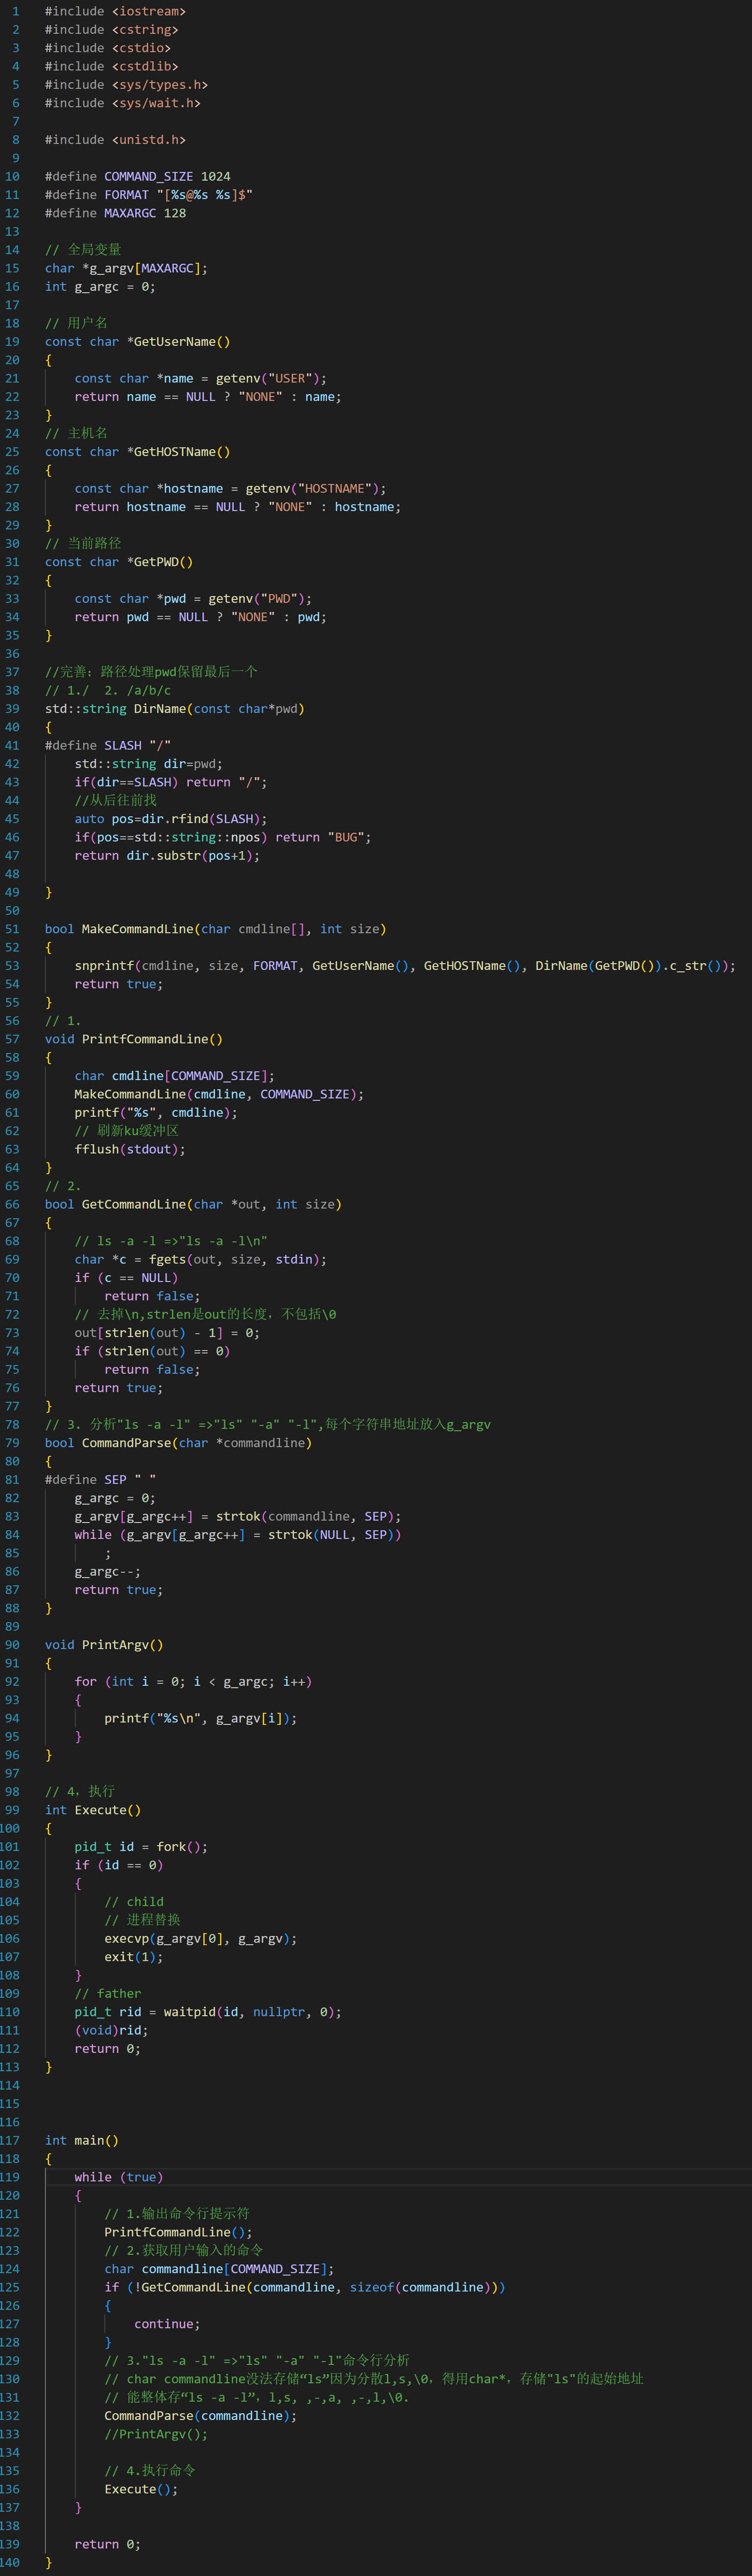The width and height of the screenshot is (752, 2576).
Task: Click the snprintf call line
Action: [405, 966]
